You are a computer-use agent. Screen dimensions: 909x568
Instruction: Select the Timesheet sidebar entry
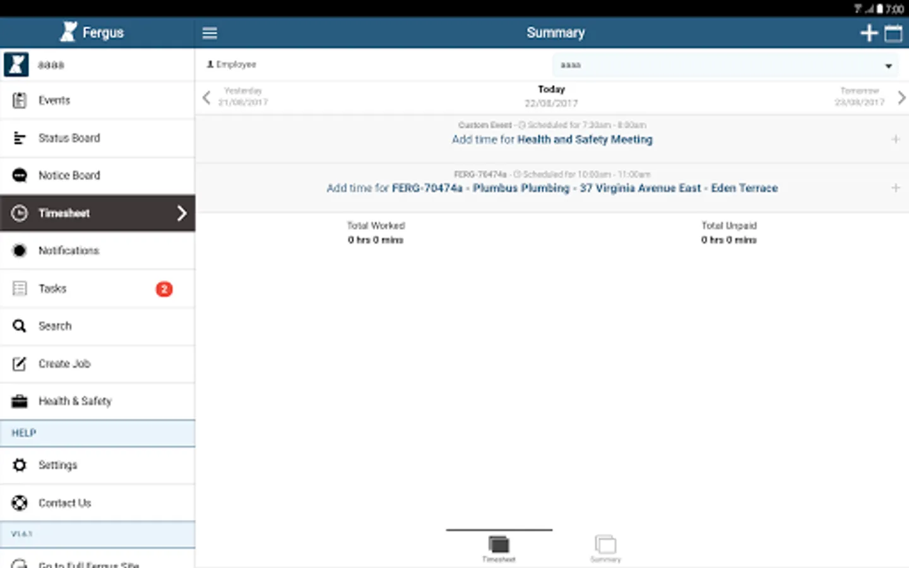tap(64, 213)
